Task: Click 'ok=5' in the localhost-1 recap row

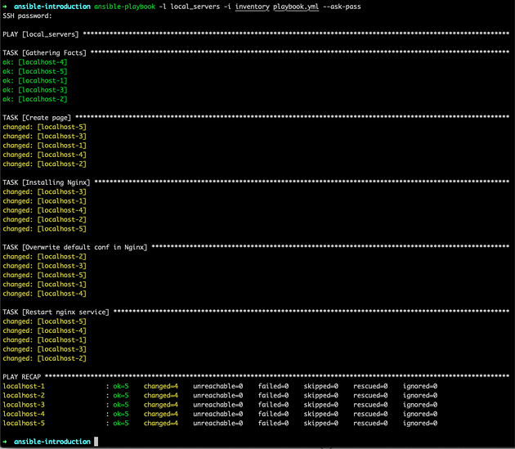Action: 121,386
